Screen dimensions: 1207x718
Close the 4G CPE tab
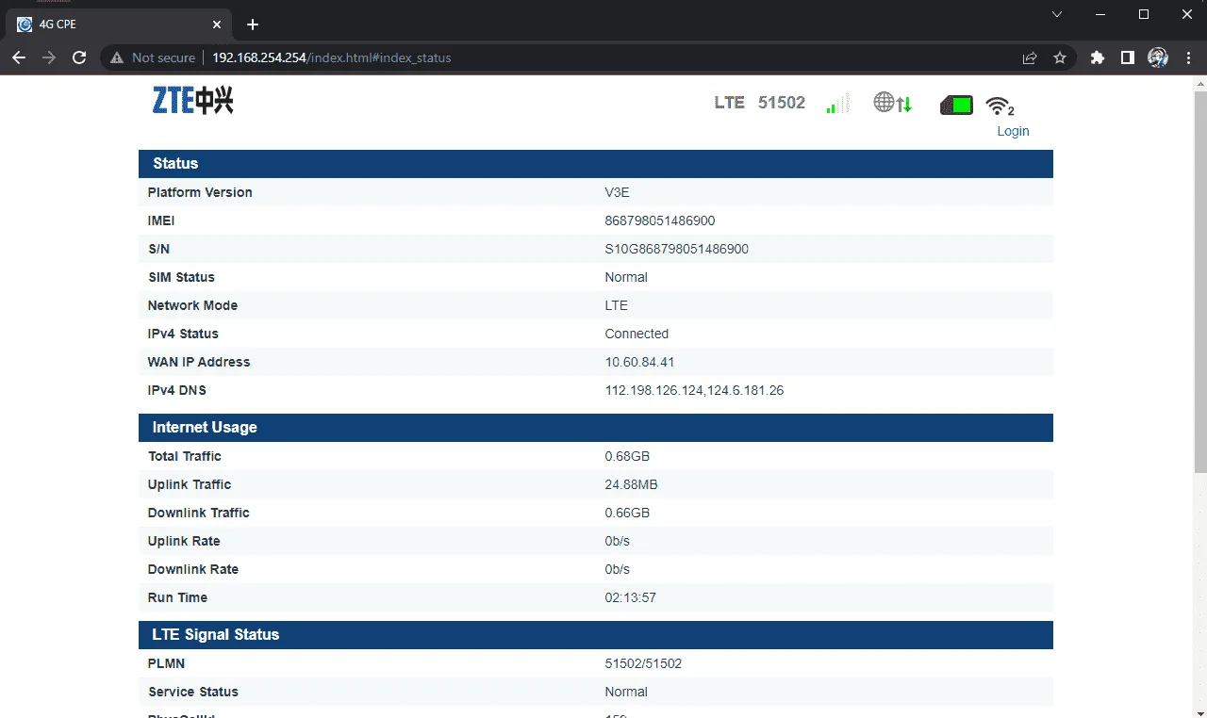[x=216, y=24]
